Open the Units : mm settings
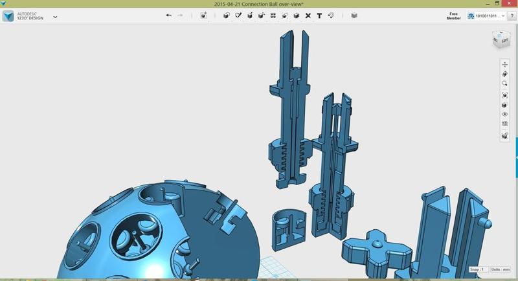This screenshot has height=281, width=518. coord(500,269)
